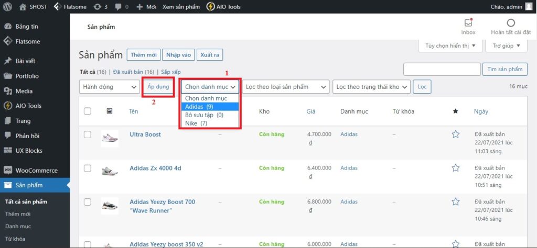Open the Lọc theo trạng thái kho dropdown
Screen dimensions: 537x248
tap(371, 87)
